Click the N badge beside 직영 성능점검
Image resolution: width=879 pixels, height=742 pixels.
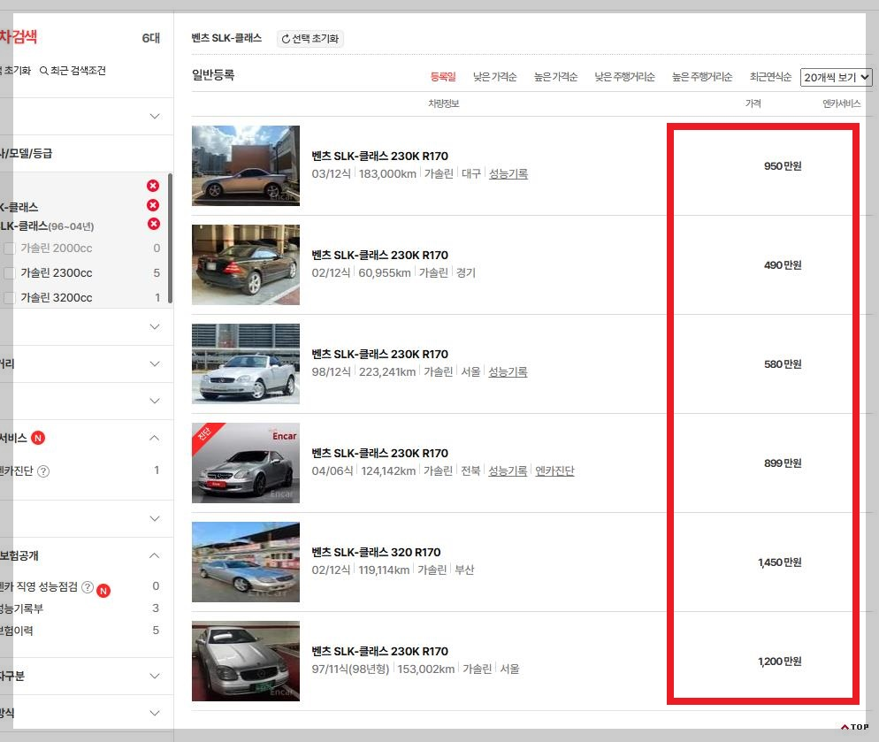103,591
